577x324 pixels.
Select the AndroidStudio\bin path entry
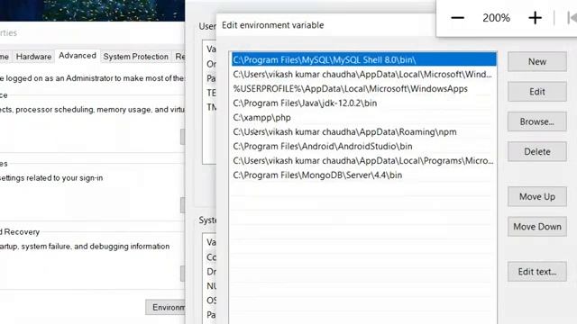pos(363,146)
